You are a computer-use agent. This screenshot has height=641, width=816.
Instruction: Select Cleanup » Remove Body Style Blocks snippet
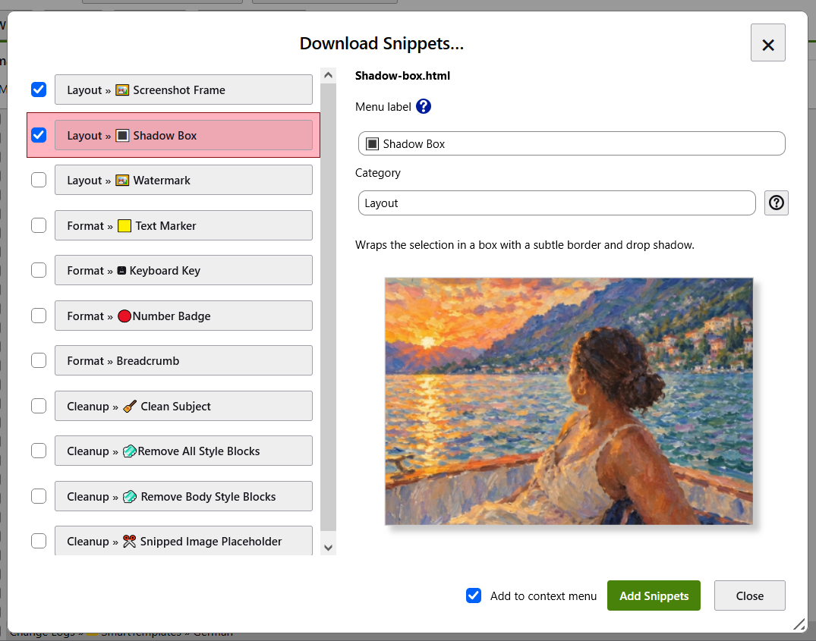coord(184,496)
